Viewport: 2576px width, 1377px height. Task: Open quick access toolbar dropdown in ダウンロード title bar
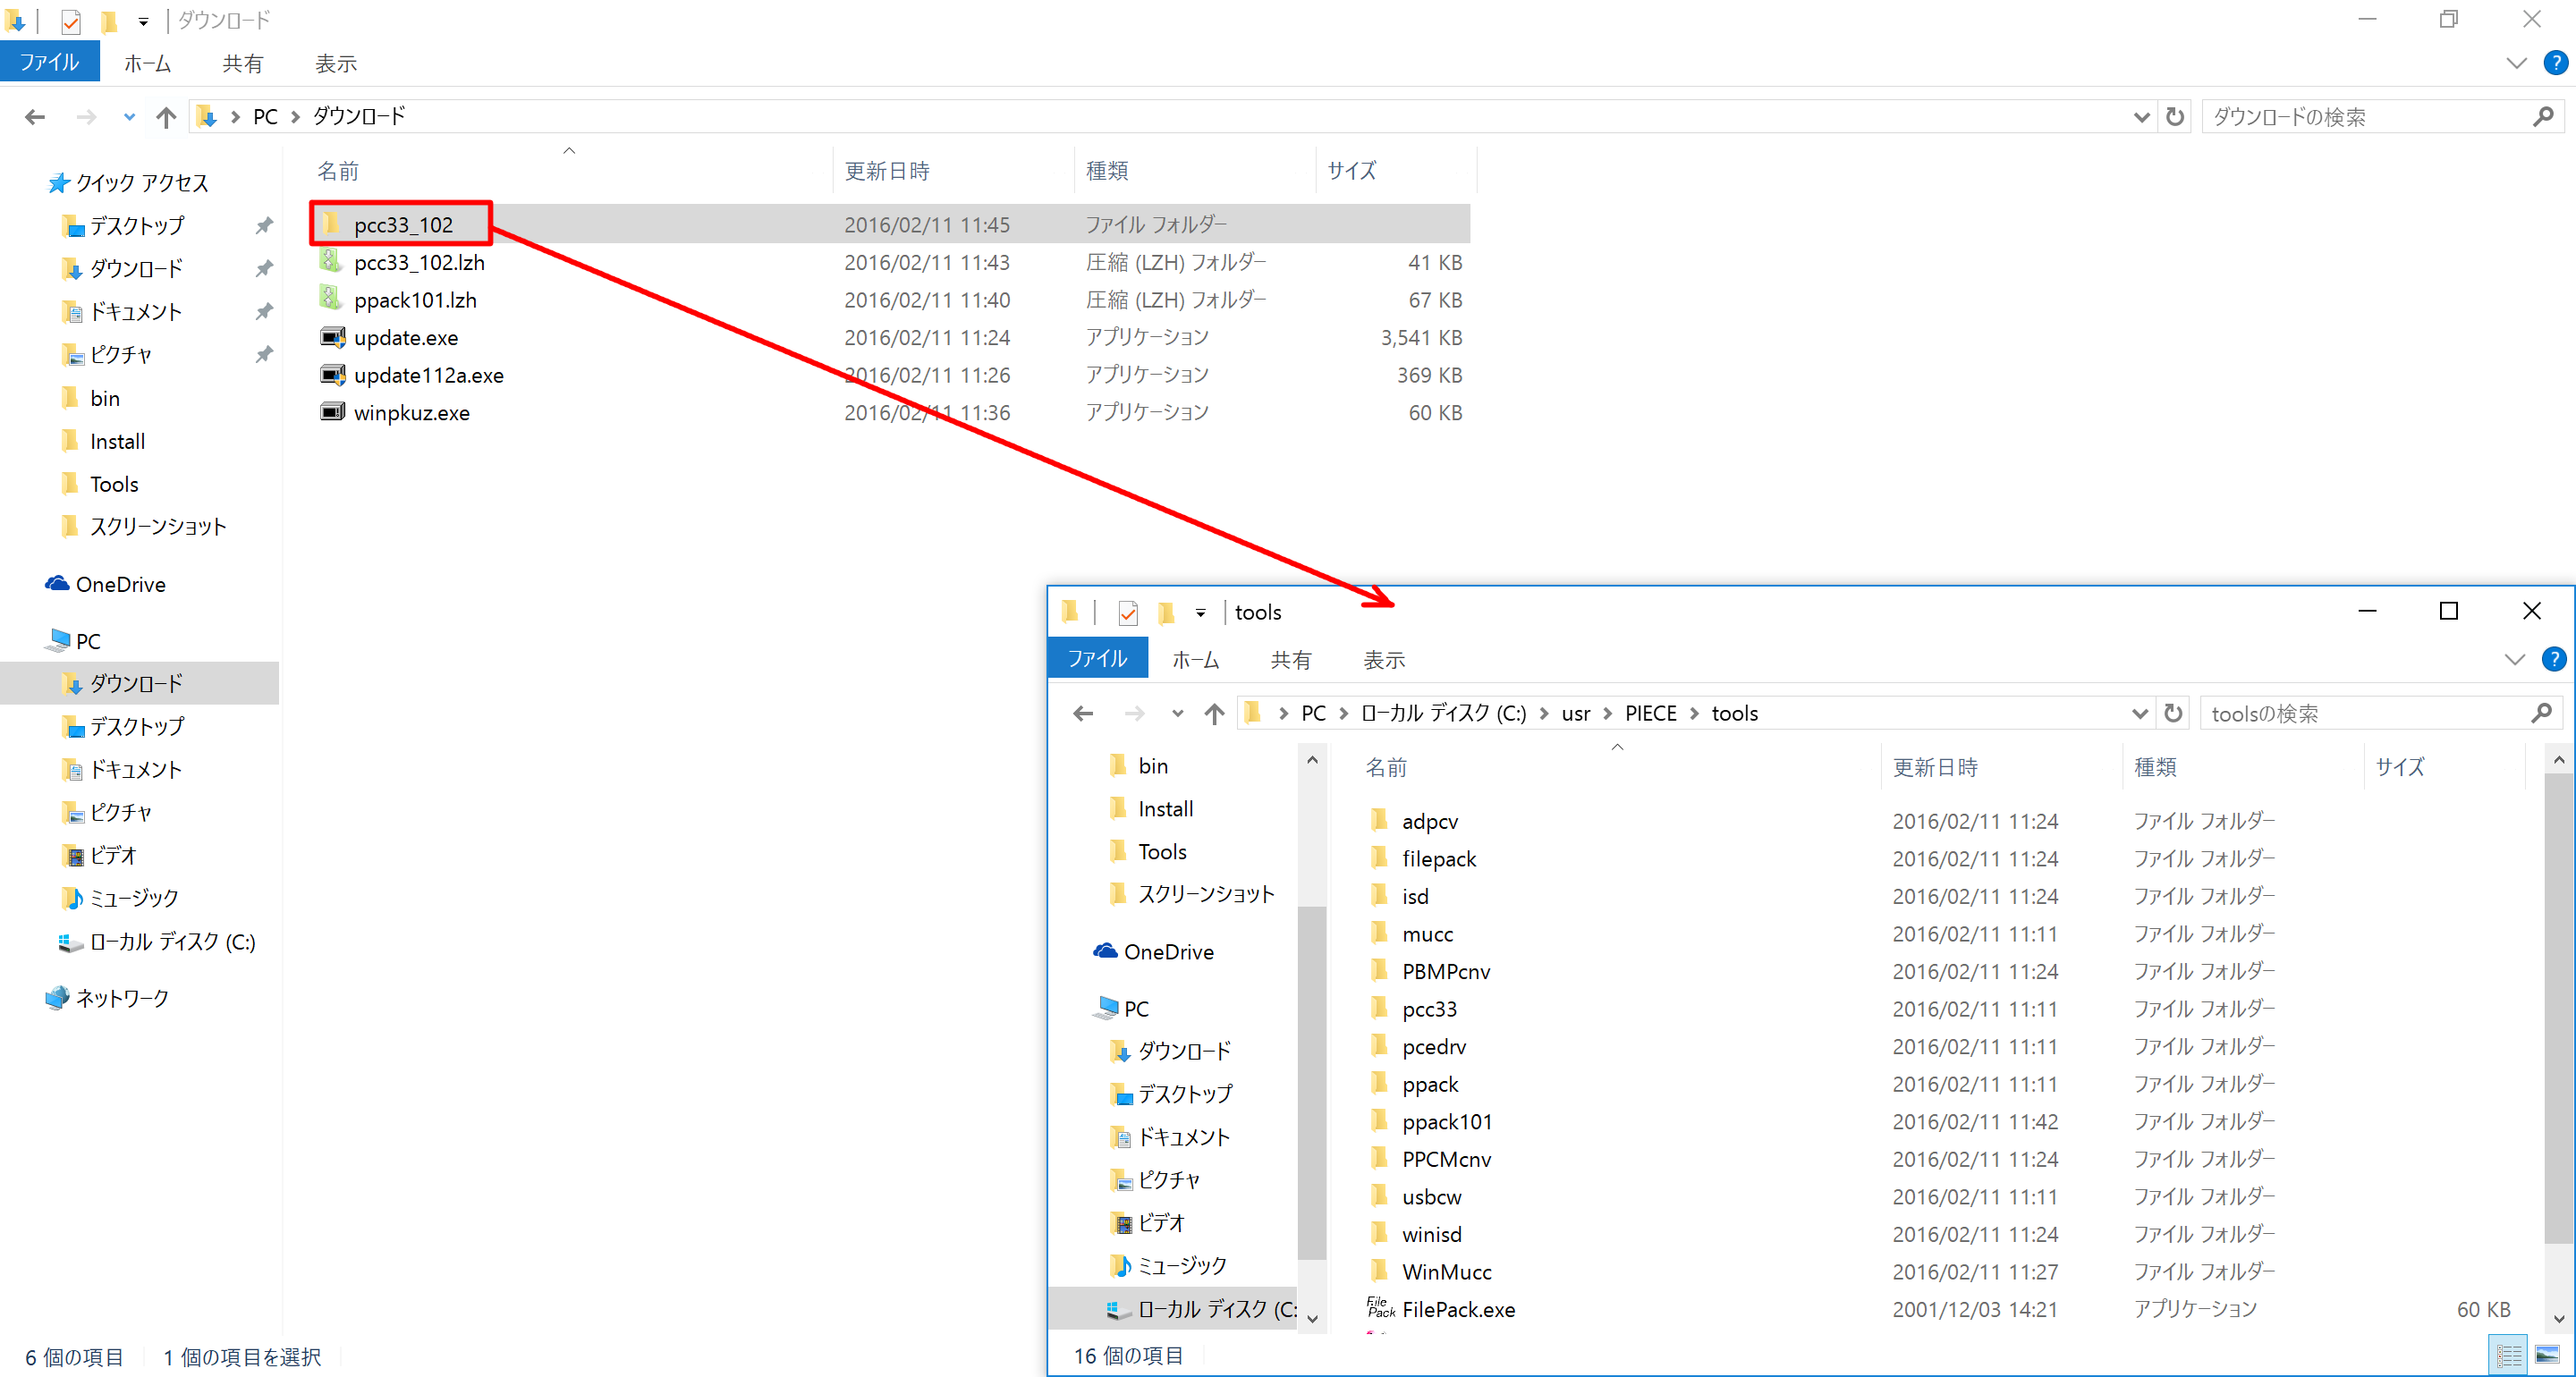(143, 21)
